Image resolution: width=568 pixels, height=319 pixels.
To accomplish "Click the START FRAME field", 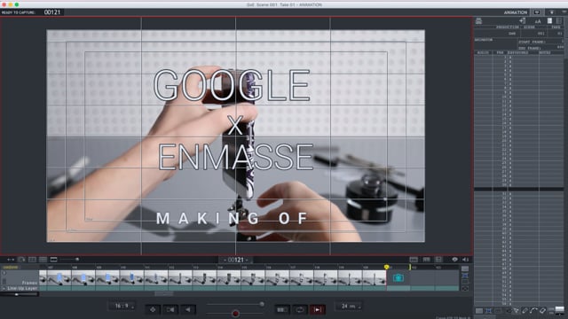I will tap(541, 42).
